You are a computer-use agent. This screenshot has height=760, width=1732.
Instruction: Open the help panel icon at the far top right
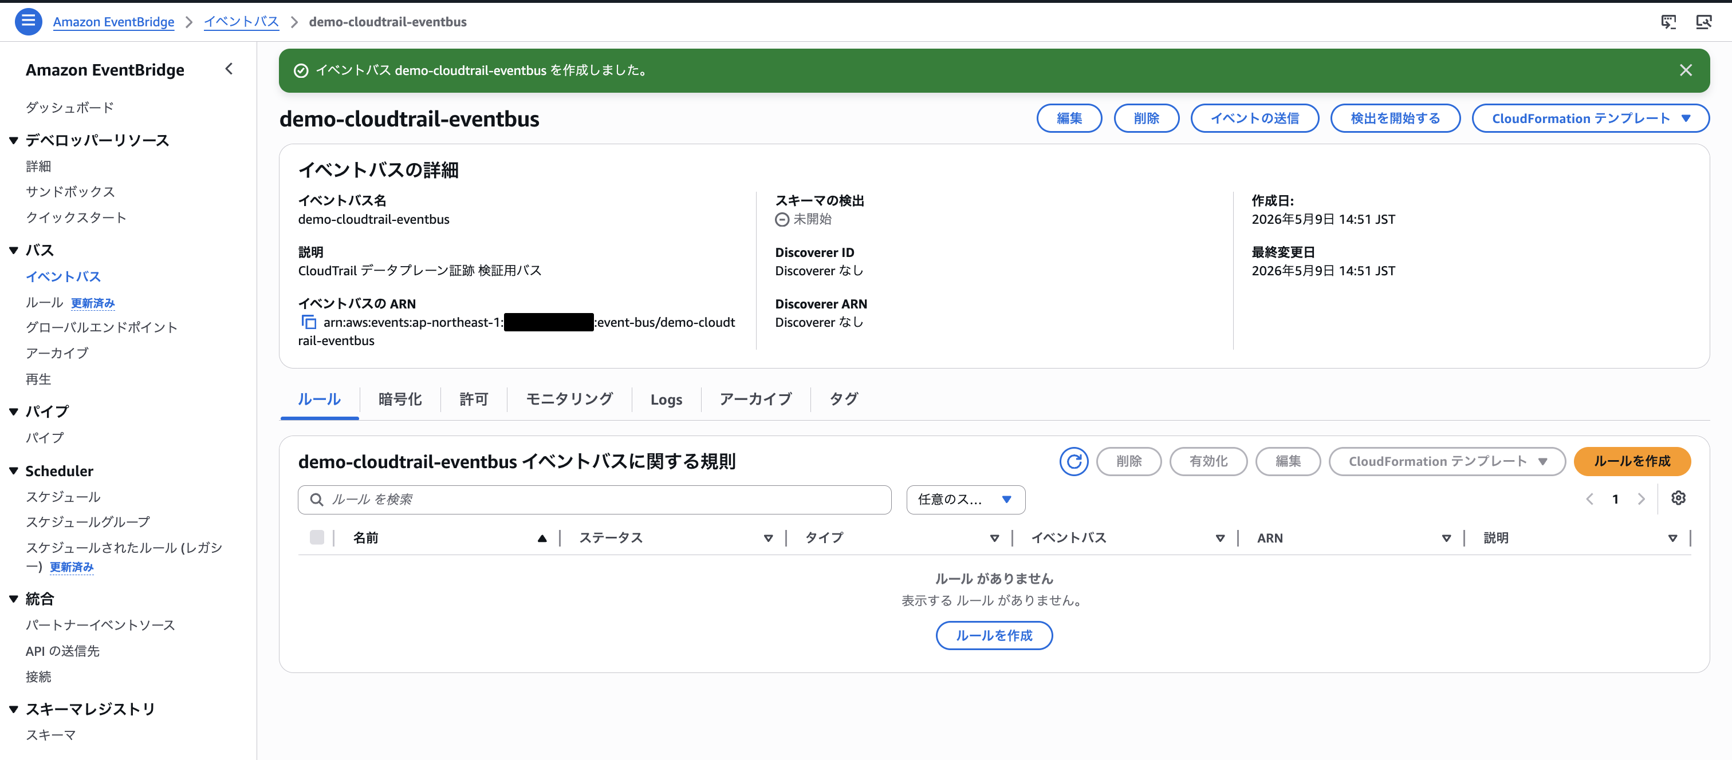(x=1703, y=22)
